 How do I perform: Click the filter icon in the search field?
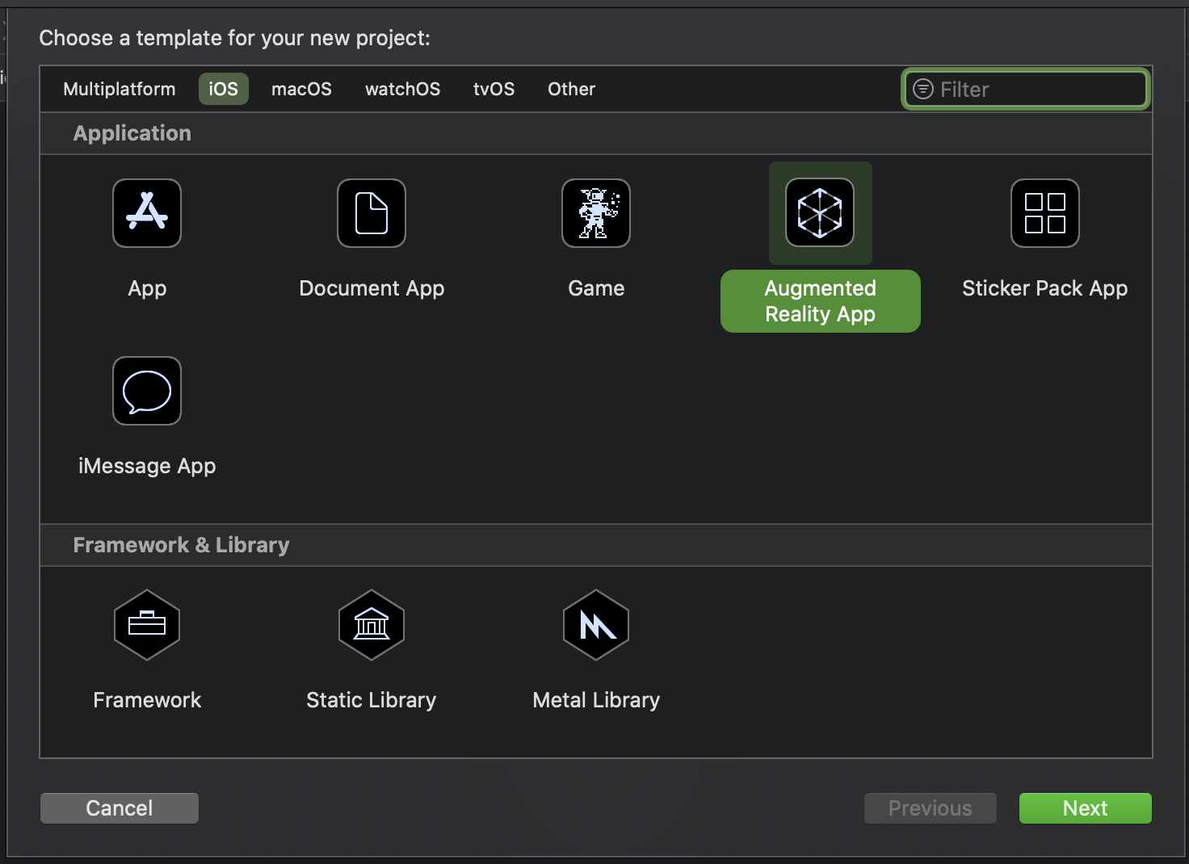pos(922,89)
